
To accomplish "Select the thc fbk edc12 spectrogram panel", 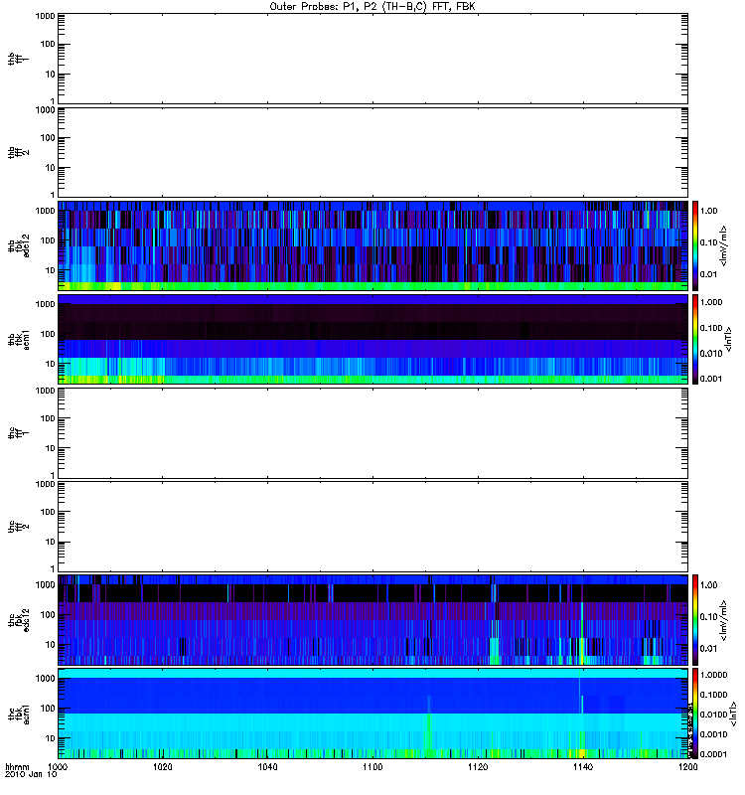I will click(373, 619).
